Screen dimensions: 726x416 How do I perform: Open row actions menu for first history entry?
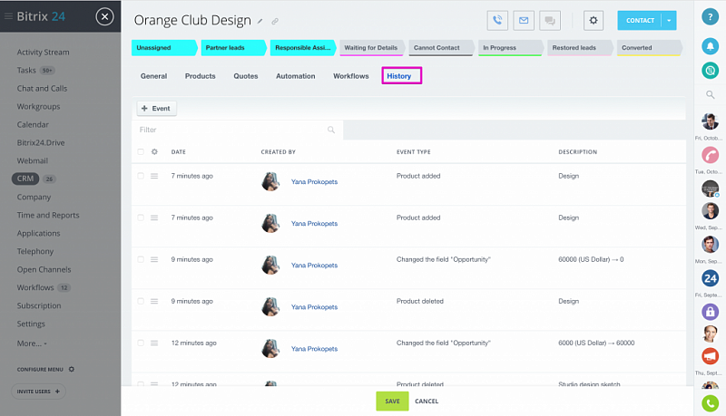[154, 176]
